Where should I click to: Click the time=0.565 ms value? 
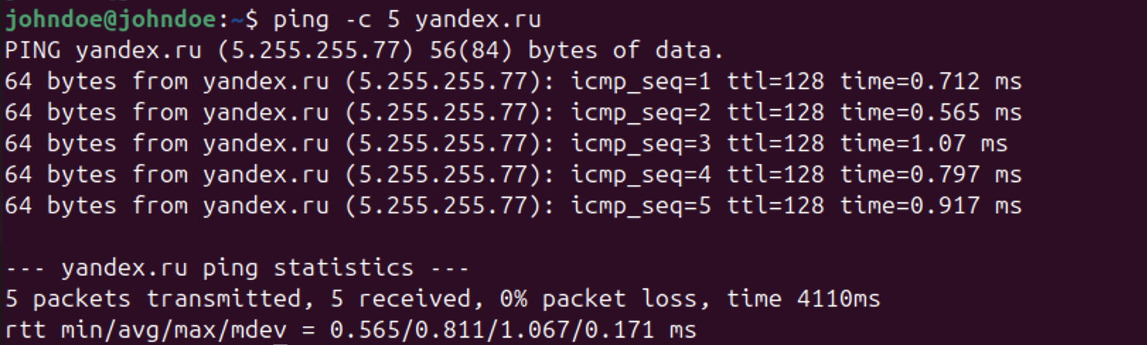tap(930, 113)
